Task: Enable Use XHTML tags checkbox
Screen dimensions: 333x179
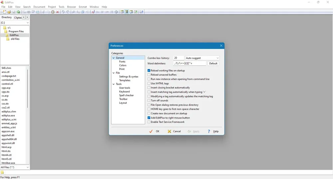Action: click(x=149, y=84)
